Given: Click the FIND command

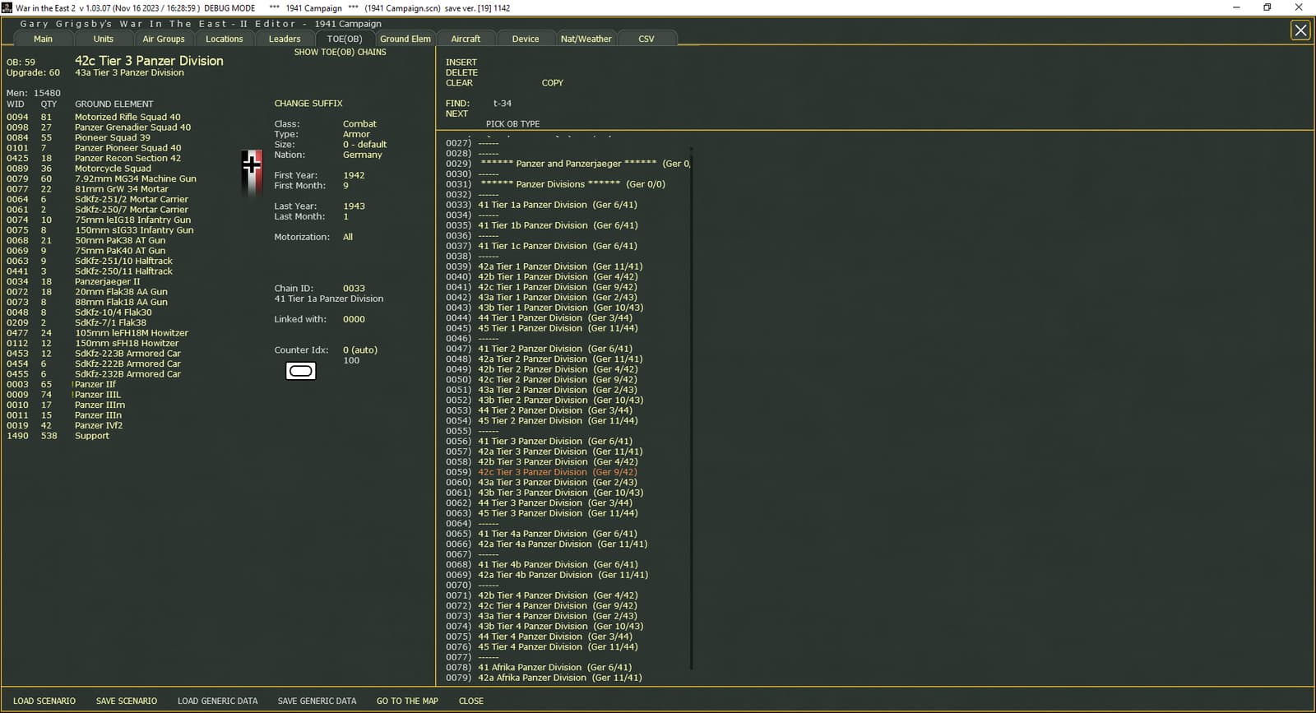Looking at the screenshot, I should (x=457, y=104).
